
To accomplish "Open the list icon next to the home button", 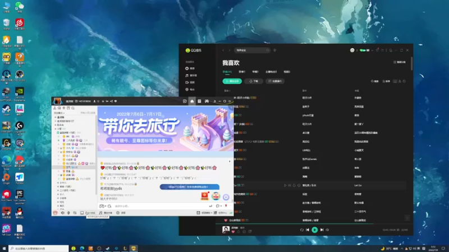I will tap(199, 101).
